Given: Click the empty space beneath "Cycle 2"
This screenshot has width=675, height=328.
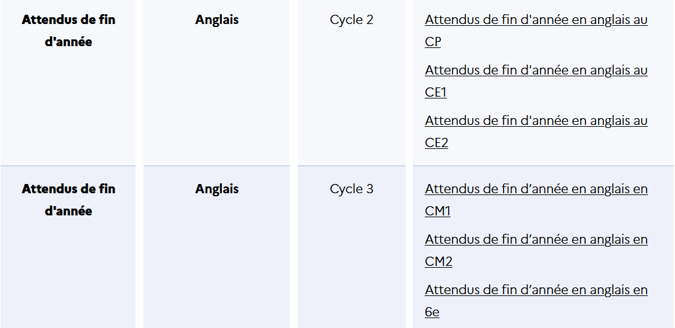Looking at the screenshot, I should 351,98.
